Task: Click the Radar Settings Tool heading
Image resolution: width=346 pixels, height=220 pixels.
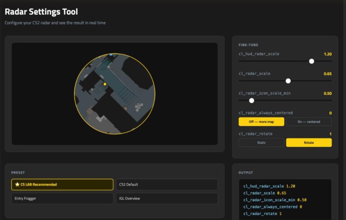Action: pos(41,12)
